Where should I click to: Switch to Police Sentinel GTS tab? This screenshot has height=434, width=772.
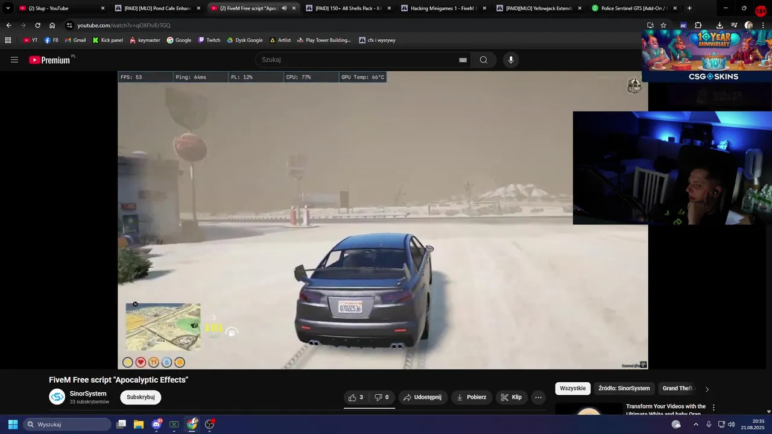click(x=634, y=8)
